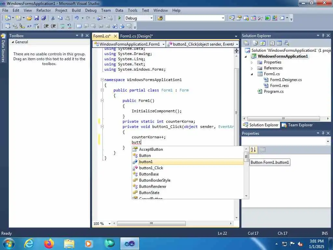Open the Refactor menu
This screenshot has height=250, width=333.
(44, 10)
